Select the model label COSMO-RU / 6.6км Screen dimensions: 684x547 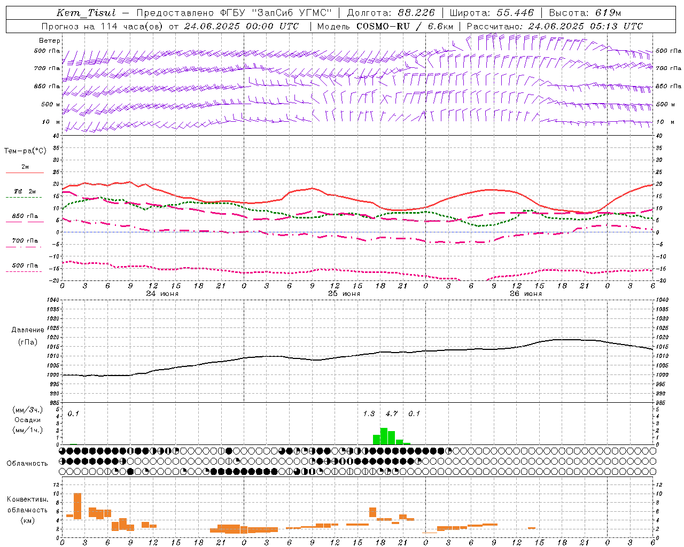(405, 26)
